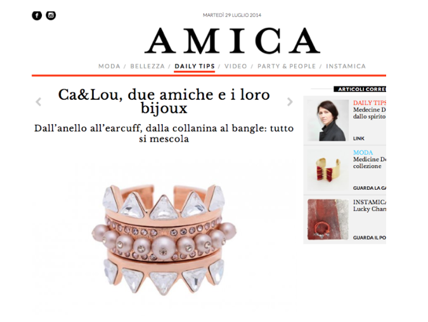
Task: Open the gold cuff bracelet thumbnail
Action: [x=328, y=170]
